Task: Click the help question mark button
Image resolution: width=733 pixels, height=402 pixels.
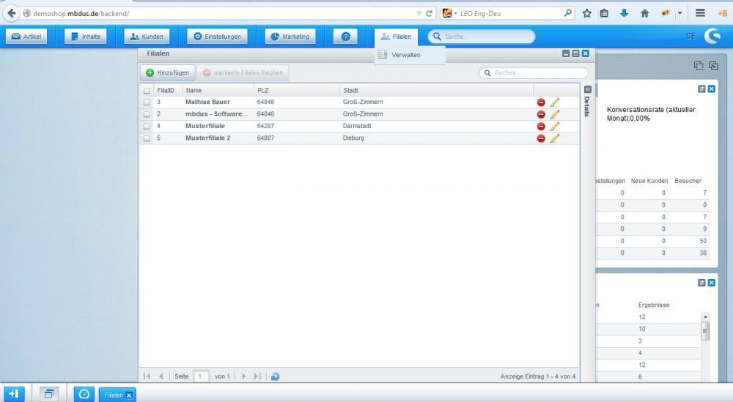Action: [x=345, y=37]
